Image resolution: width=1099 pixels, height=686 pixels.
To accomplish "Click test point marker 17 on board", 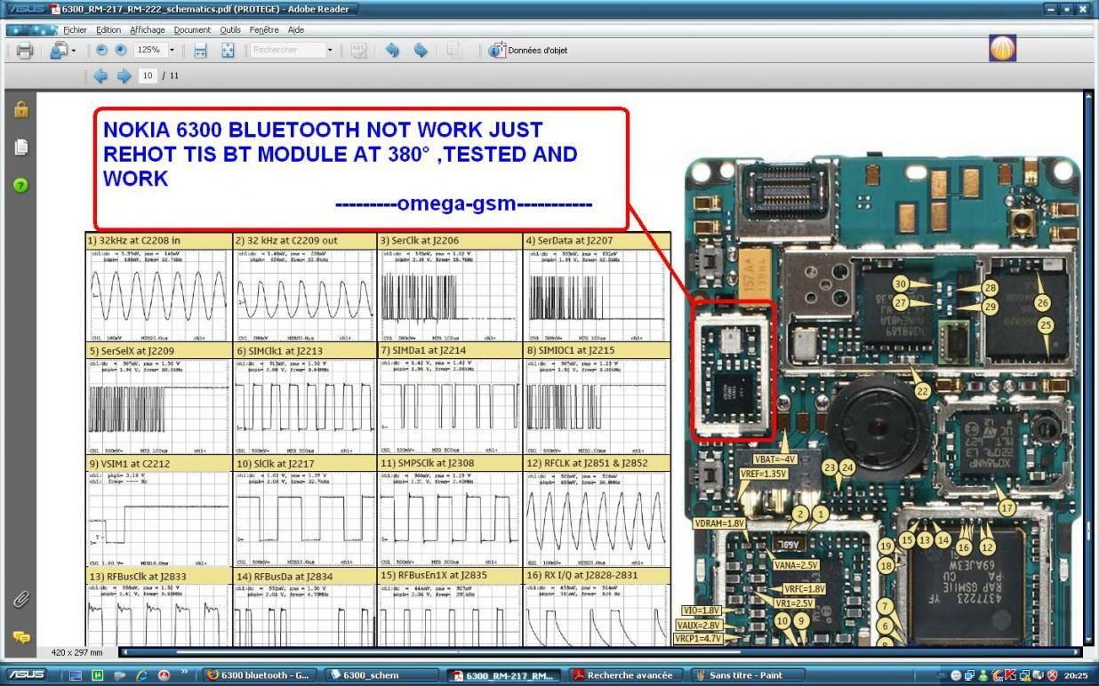I will 1006,508.
